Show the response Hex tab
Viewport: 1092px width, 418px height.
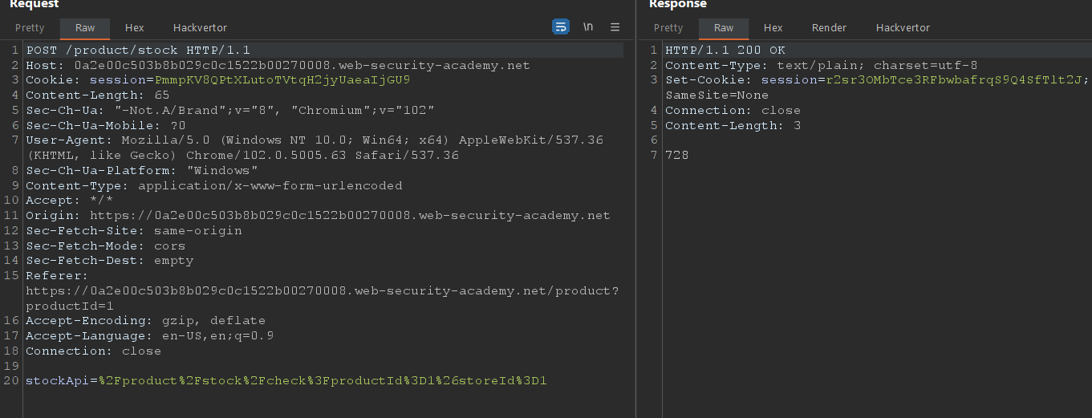[x=773, y=28]
